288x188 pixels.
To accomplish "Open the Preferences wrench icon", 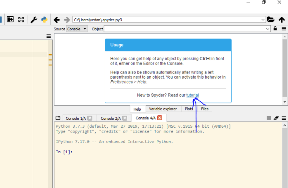I will [x=34, y=20].
